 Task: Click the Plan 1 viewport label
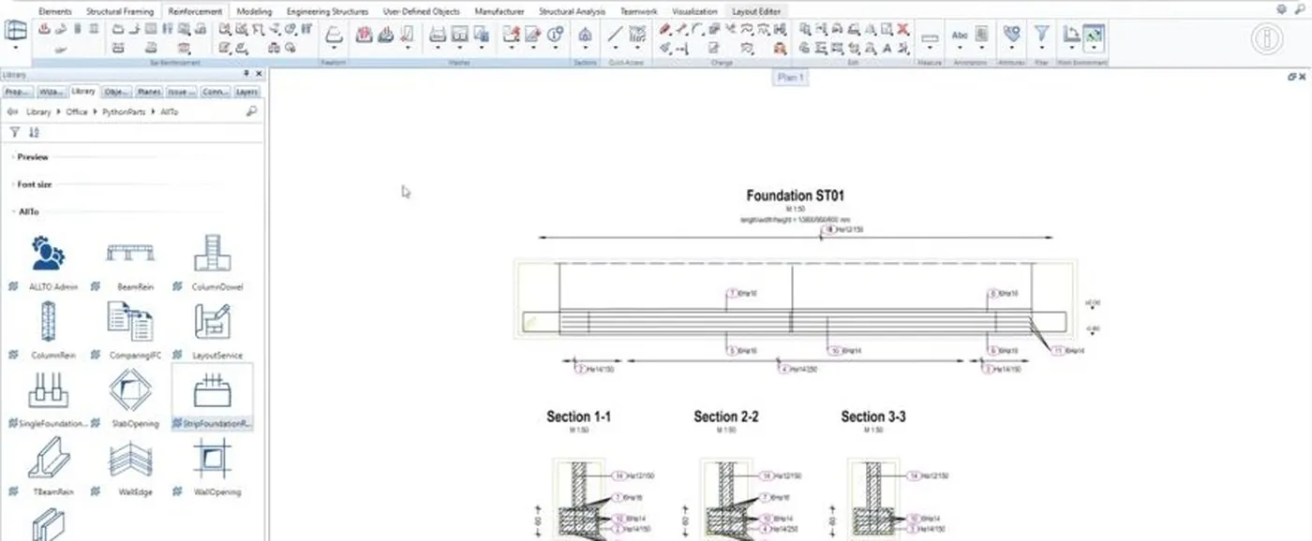tap(790, 77)
